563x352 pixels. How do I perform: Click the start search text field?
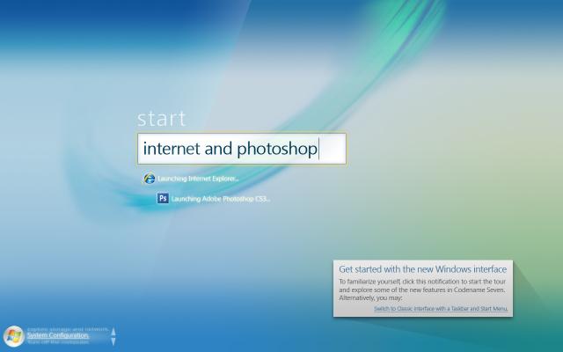click(242, 149)
